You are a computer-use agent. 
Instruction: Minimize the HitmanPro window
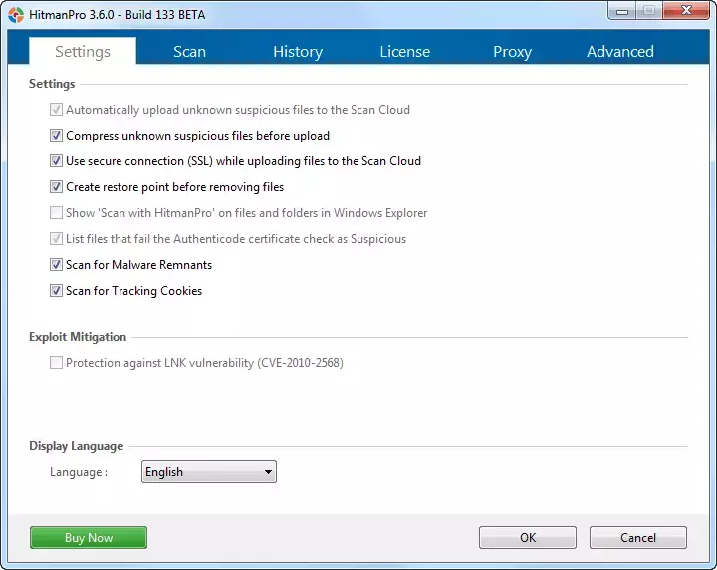point(621,11)
